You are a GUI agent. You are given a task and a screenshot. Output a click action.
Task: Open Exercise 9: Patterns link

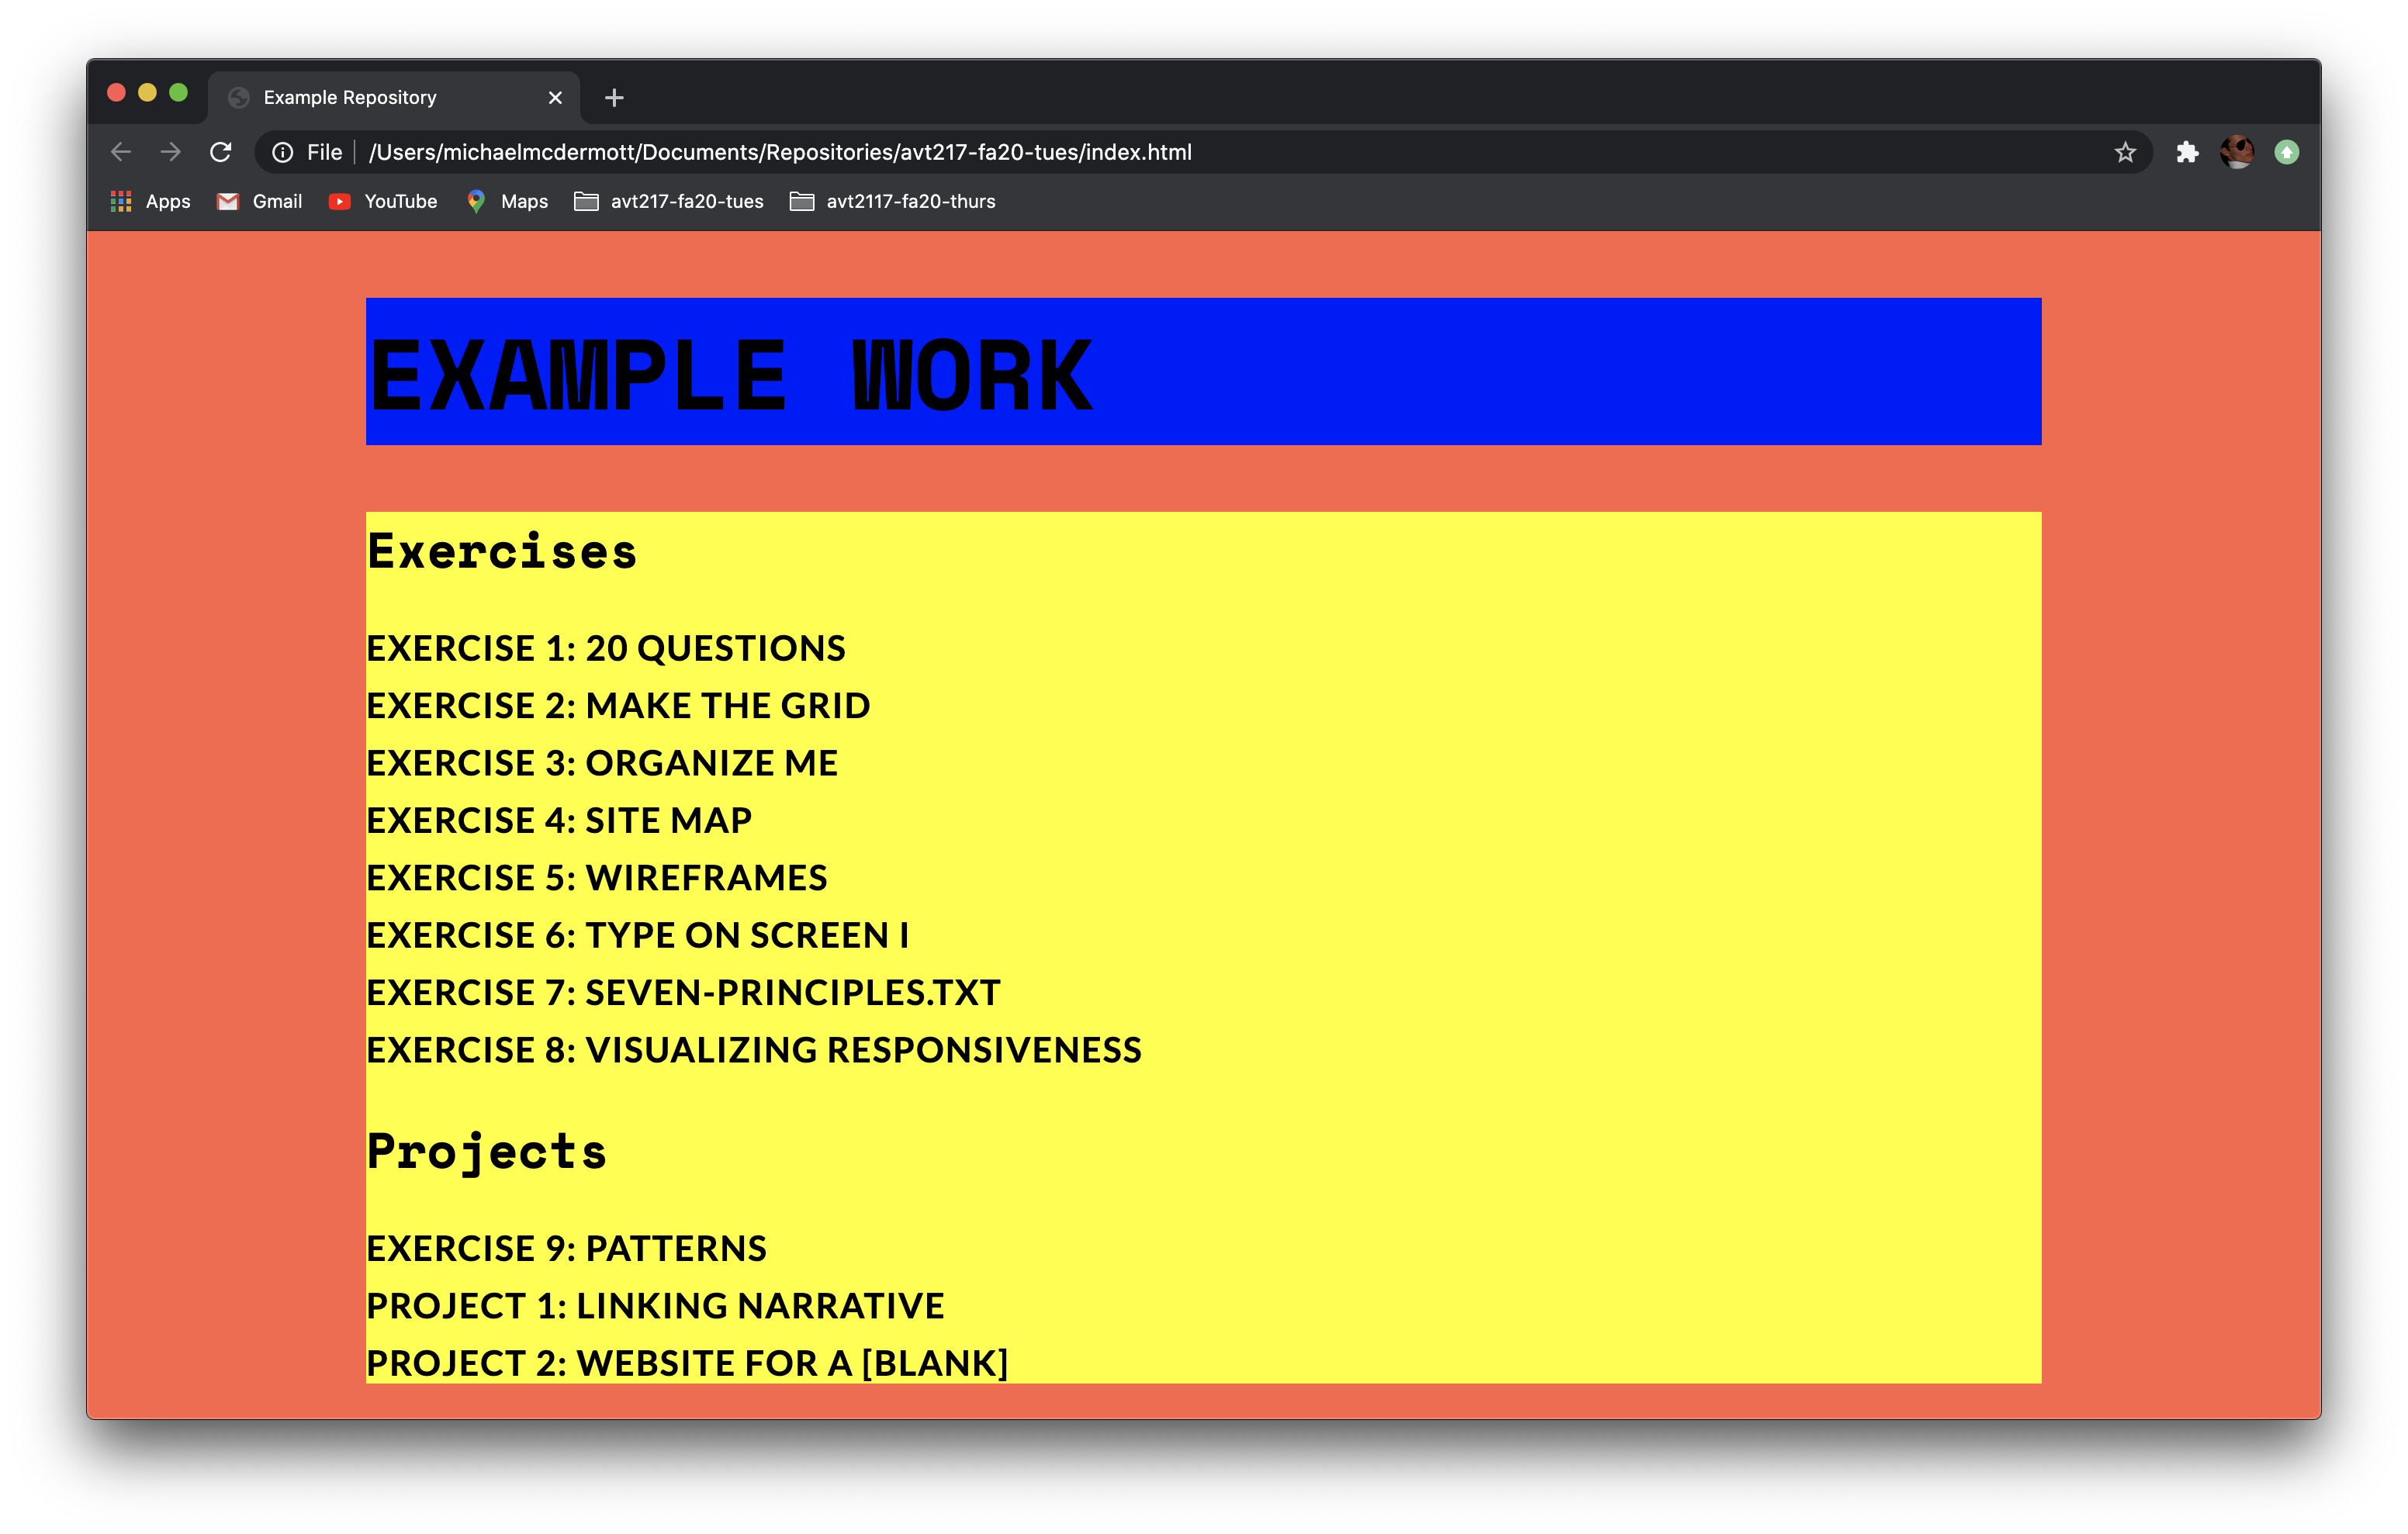click(x=567, y=1248)
